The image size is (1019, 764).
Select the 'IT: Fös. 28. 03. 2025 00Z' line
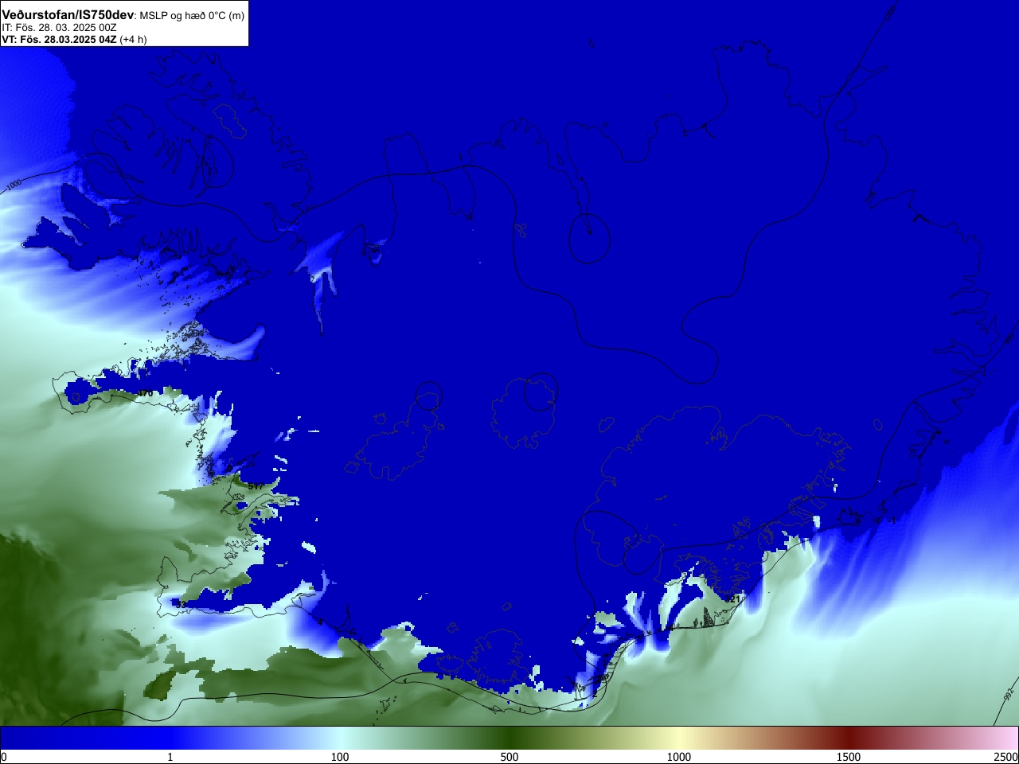pyautogui.click(x=59, y=27)
